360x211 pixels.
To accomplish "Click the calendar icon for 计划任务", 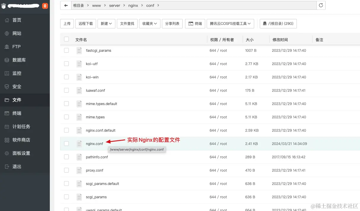I will [x=7, y=127].
